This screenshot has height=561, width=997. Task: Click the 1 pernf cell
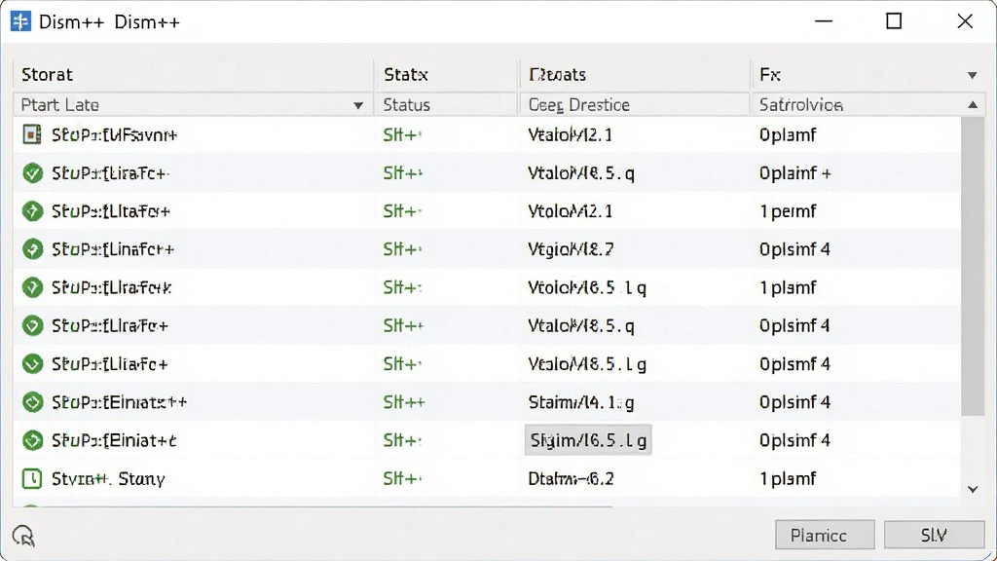click(788, 211)
